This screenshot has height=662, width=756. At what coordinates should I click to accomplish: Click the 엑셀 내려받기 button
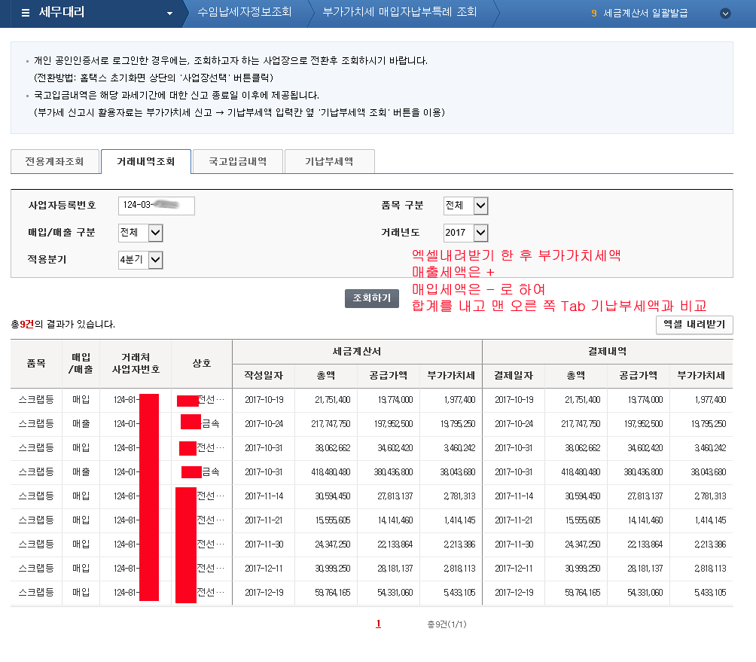(x=694, y=325)
